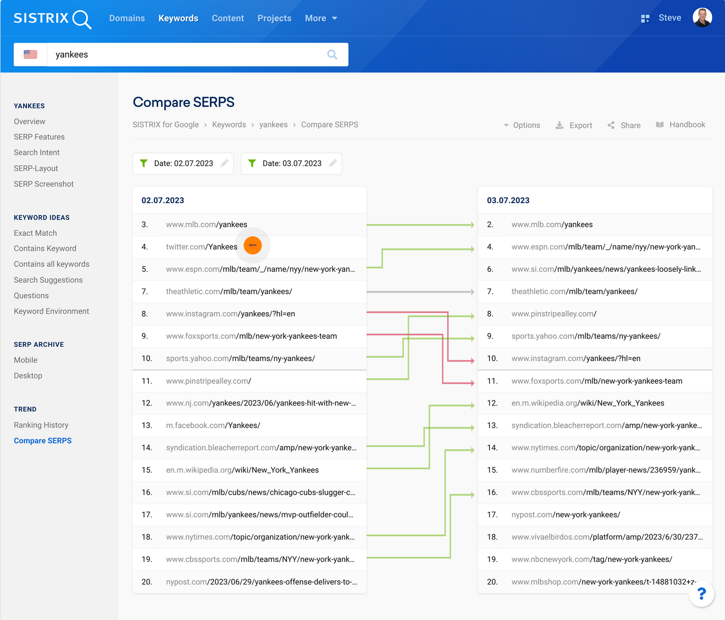Image resolution: width=725 pixels, height=620 pixels.
Task: Open the Handbook link
Action: coord(681,125)
